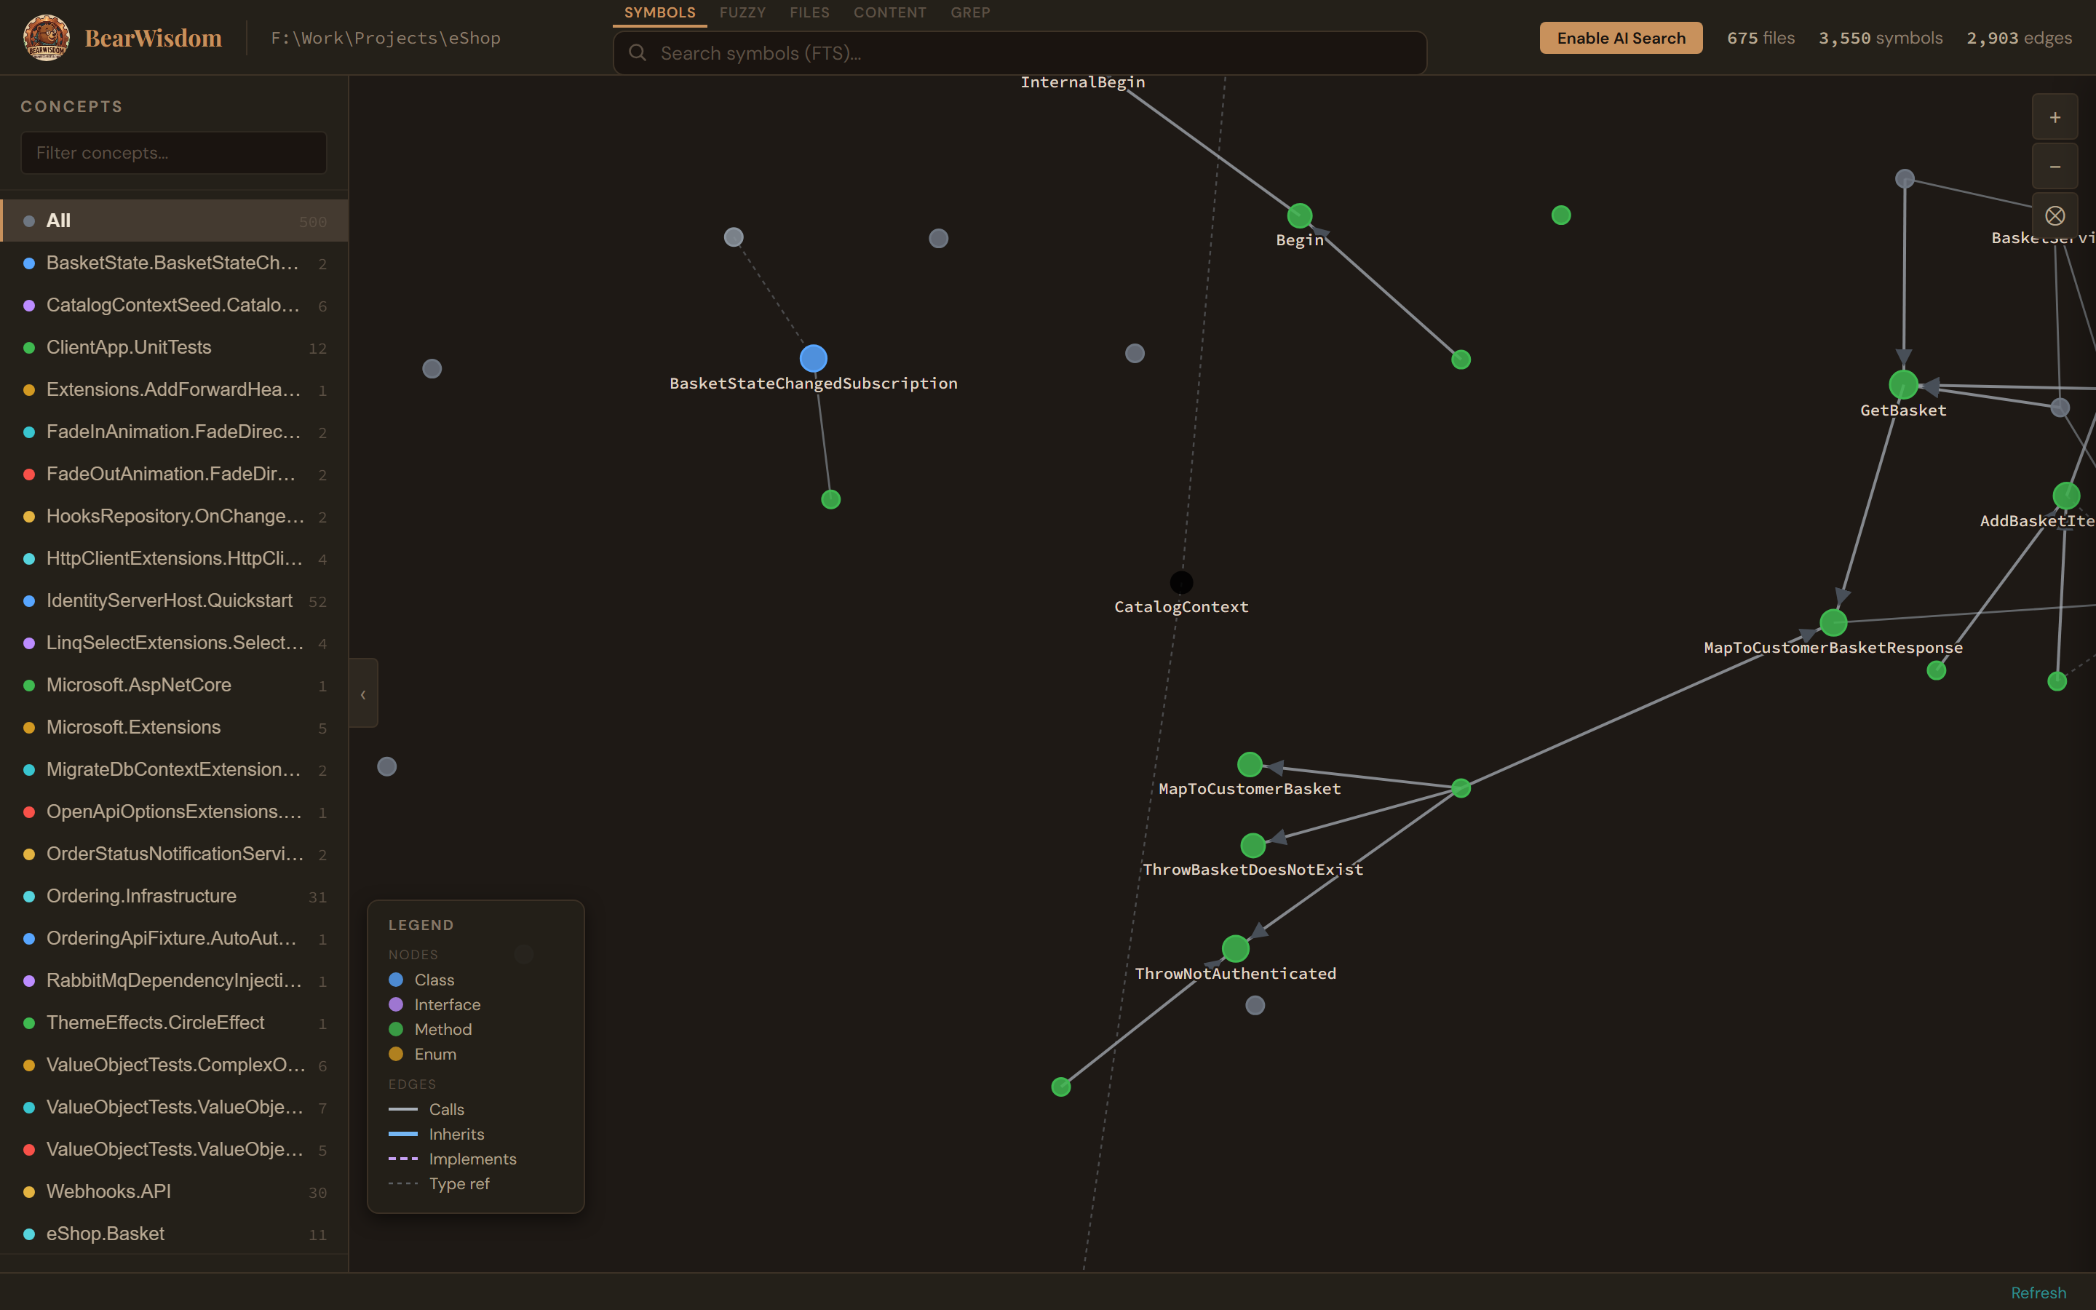Image resolution: width=2096 pixels, height=1310 pixels.
Task: Click the Method green dot in the legend
Action: [397, 1029]
